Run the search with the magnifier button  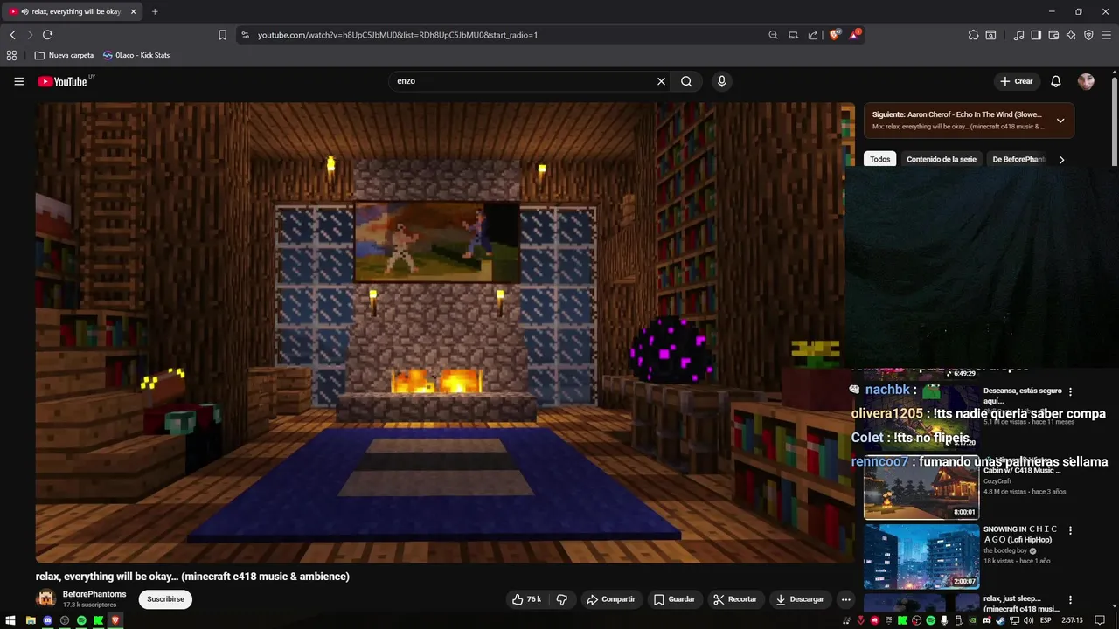(x=686, y=81)
